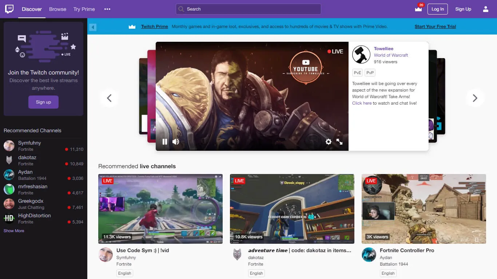Click 'Recommended Channels' sidebar heading
Viewport: 497px width, 279px height.
pyautogui.click(x=32, y=130)
